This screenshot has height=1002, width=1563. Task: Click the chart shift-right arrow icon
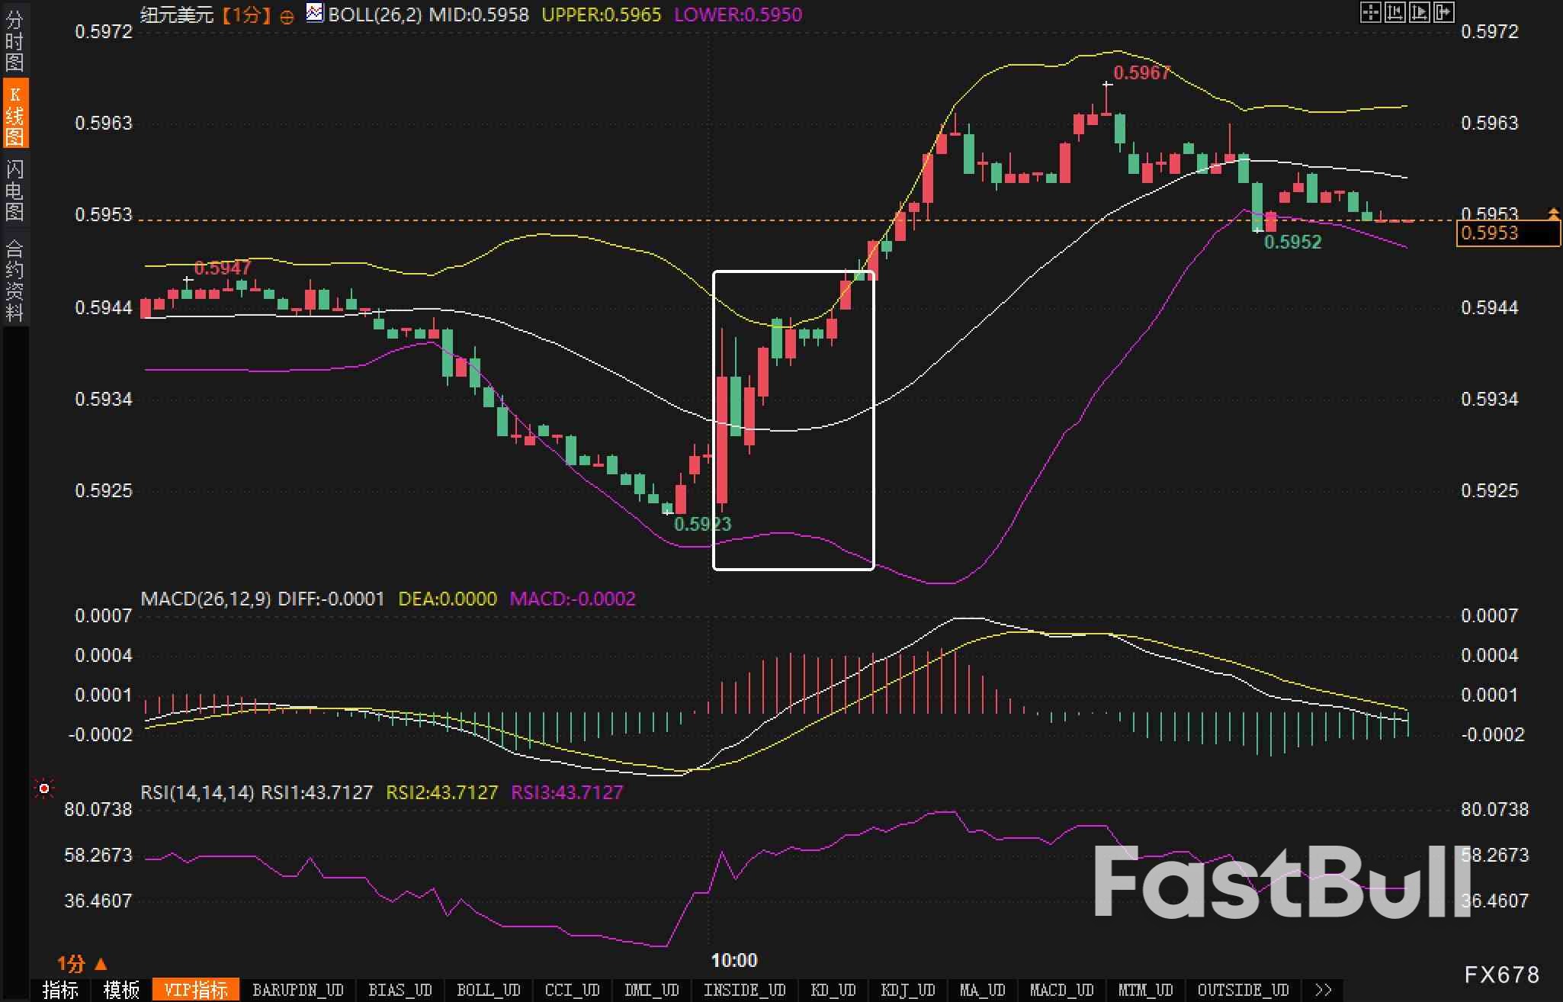coord(1443,12)
